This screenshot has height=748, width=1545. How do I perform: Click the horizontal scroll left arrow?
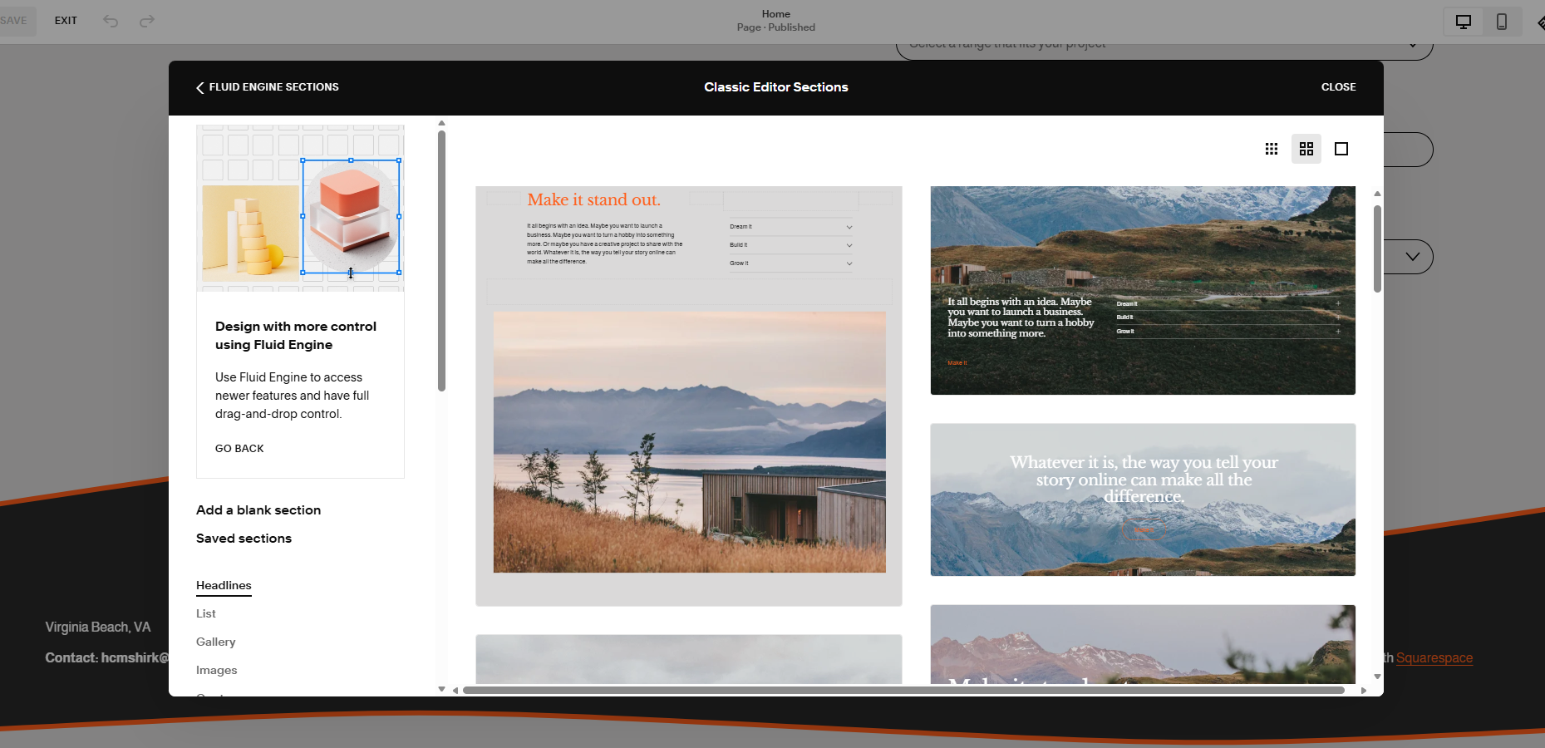(x=455, y=691)
